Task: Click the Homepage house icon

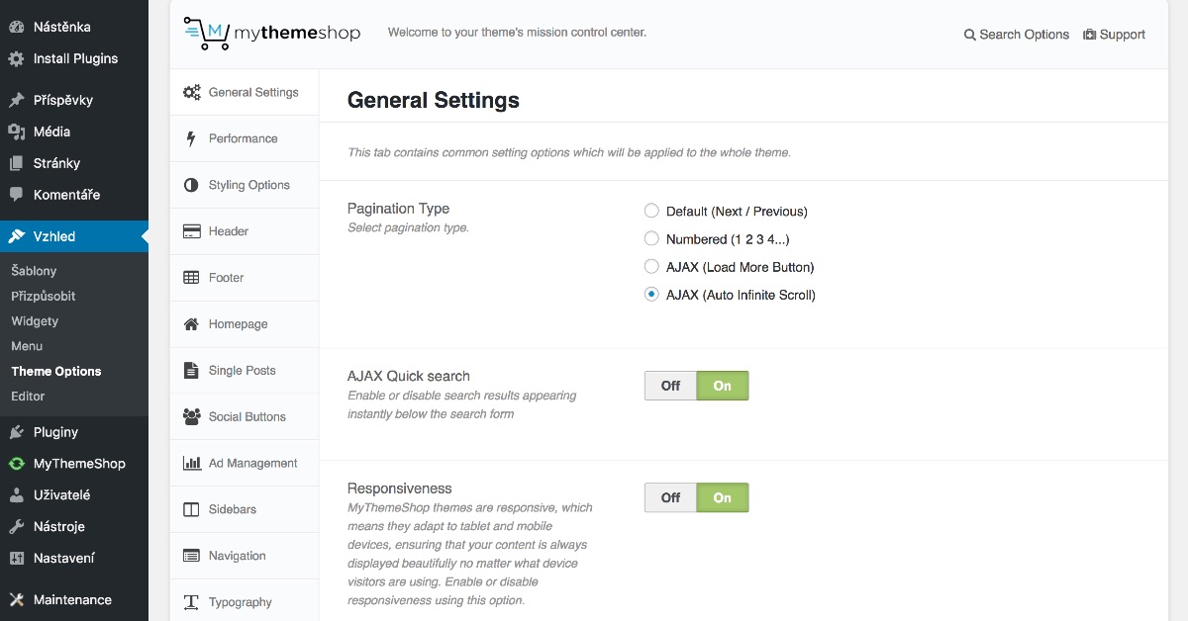Action: pyautogui.click(x=191, y=324)
